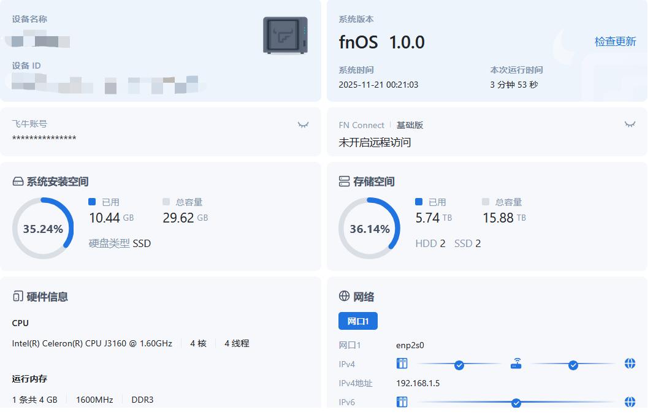Viewport: 653px width, 415px height.
Task: Reveal the hidden 飞牛账号 account
Action: coord(303,124)
